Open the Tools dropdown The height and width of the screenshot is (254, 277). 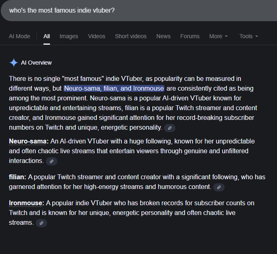(249, 36)
